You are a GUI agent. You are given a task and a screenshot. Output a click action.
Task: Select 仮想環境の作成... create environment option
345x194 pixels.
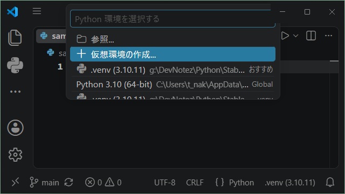tap(172, 54)
